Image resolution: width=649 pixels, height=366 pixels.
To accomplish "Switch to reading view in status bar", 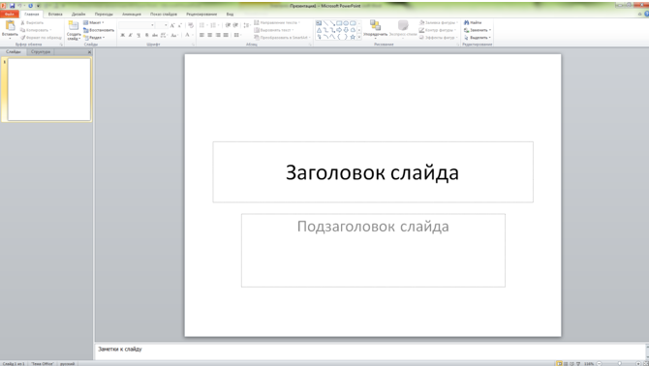I will point(572,363).
